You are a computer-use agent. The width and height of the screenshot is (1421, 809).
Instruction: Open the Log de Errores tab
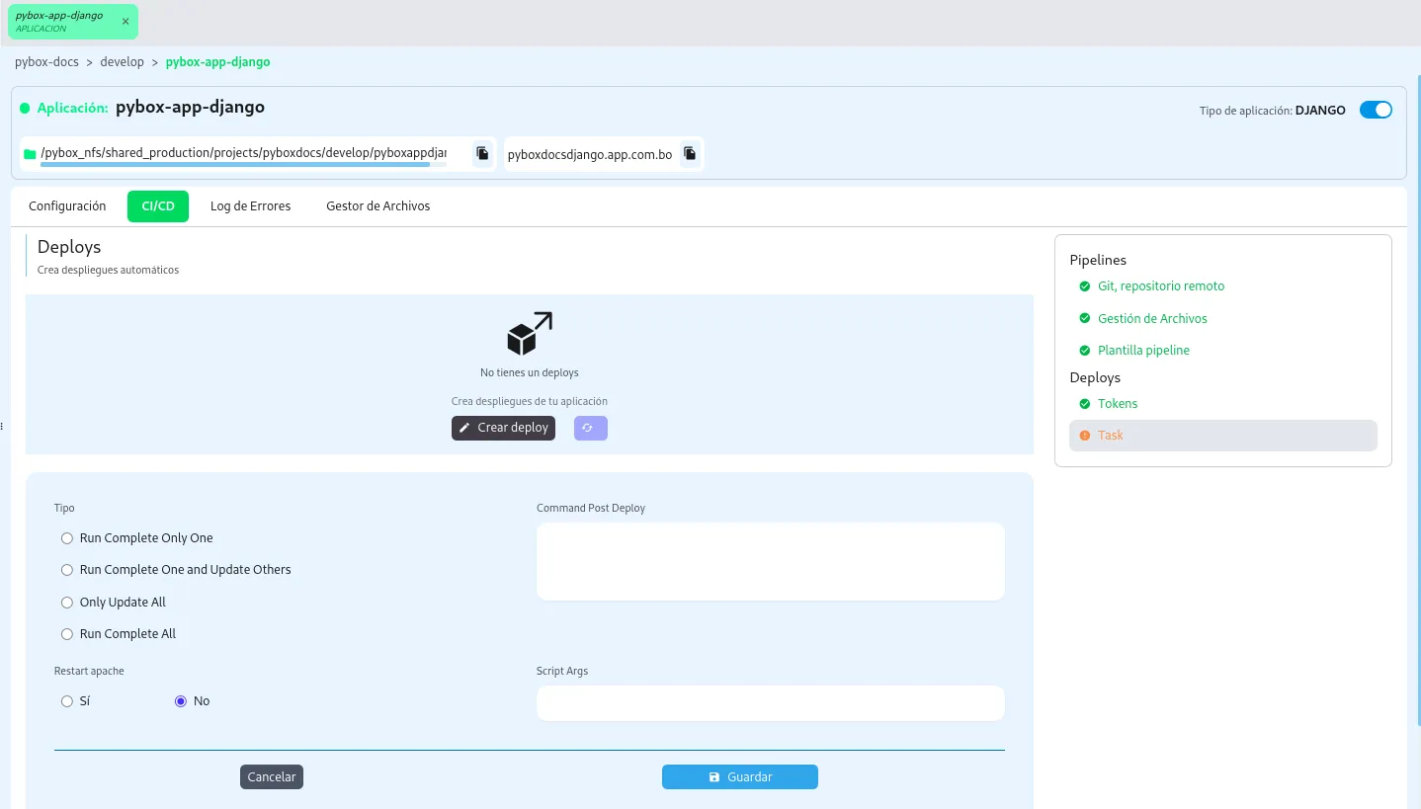tap(250, 206)
